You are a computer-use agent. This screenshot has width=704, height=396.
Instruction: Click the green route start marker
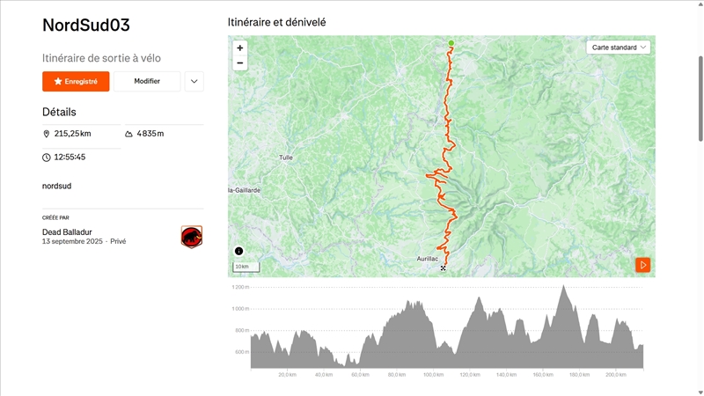[451, 43]
